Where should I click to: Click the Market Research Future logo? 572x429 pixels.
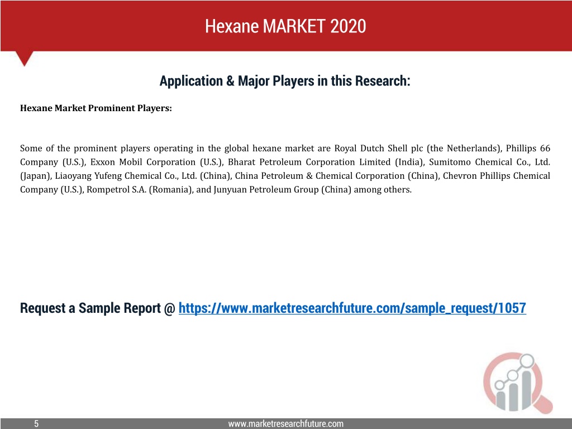tap(518, 383)
